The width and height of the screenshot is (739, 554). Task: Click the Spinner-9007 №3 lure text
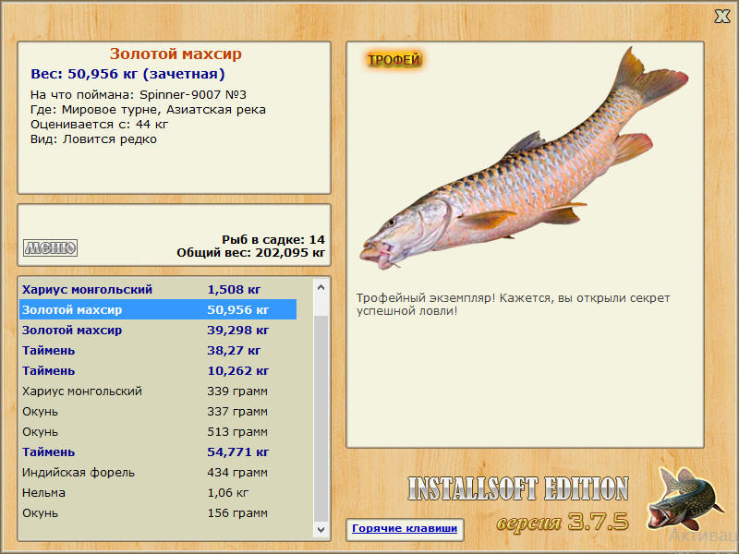tap(193, 95)
